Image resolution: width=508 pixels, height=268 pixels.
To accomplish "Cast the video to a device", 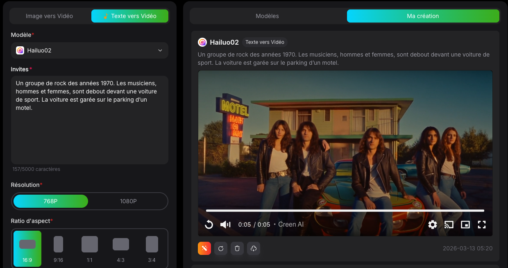I will pos(449,225).
